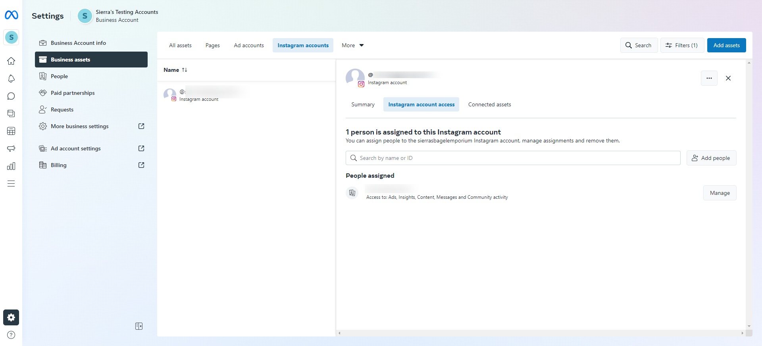This screenshot has width=762, height=346.
Task: Click the help question mark icon
Action: (11, 335)
